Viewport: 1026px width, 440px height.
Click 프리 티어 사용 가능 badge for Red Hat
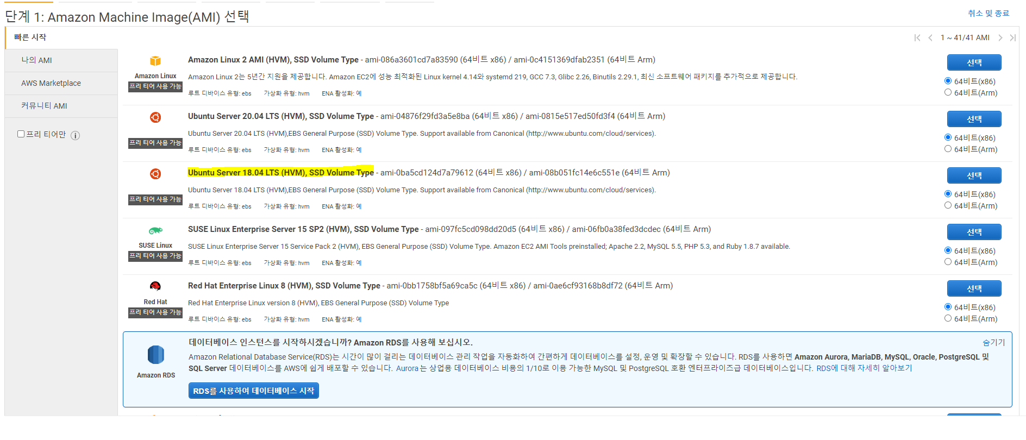(155, 312)
